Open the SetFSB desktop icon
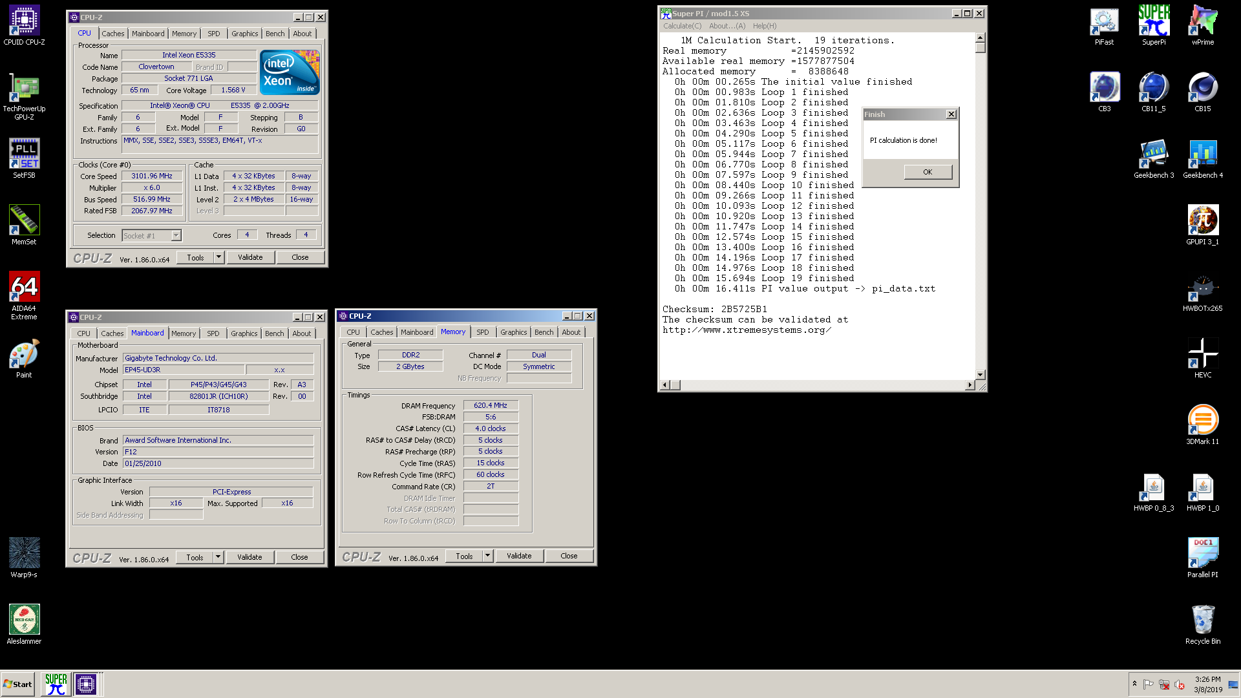1241x698 pixels. [24, 158]
